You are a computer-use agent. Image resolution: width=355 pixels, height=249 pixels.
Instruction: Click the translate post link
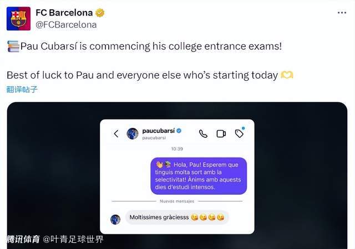pyautogui.click(x=22, y=90)
